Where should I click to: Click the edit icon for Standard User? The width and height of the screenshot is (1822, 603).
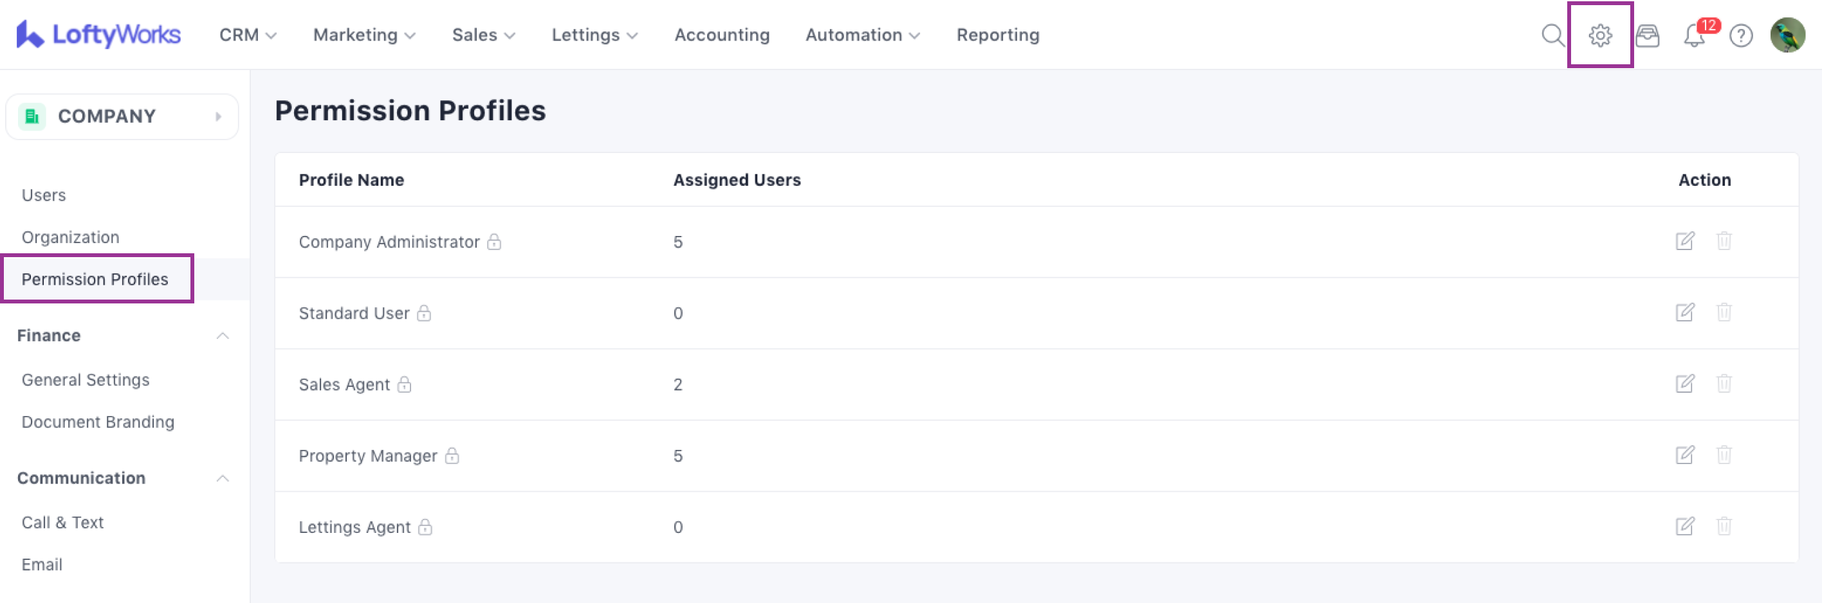[x=1685, y=312]
